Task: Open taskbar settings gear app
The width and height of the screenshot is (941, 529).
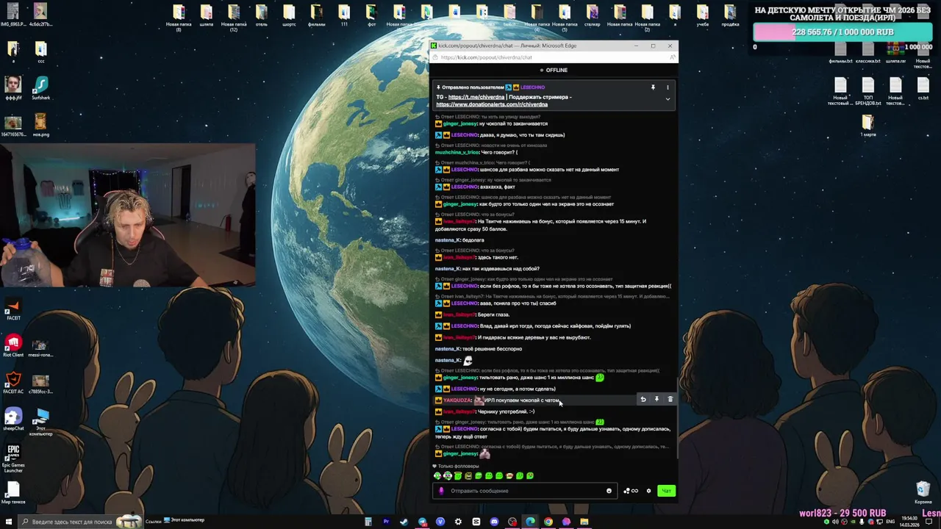Action: [x=458, y=522]
